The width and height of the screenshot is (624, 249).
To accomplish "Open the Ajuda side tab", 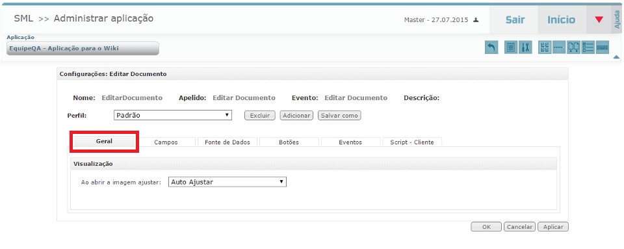I will tap(617, 20).
